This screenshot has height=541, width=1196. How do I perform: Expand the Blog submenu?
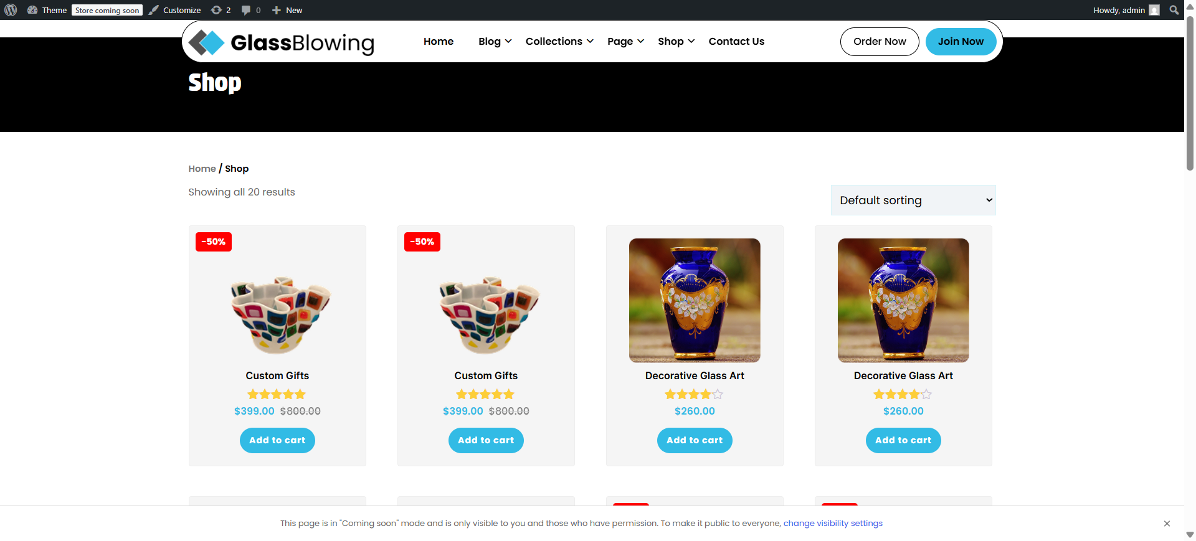[x=495, y=41]
